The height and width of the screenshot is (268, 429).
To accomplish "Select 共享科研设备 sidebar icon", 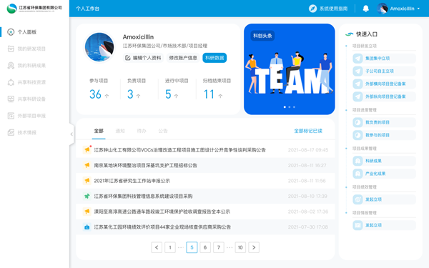I will tap(11, 99).
